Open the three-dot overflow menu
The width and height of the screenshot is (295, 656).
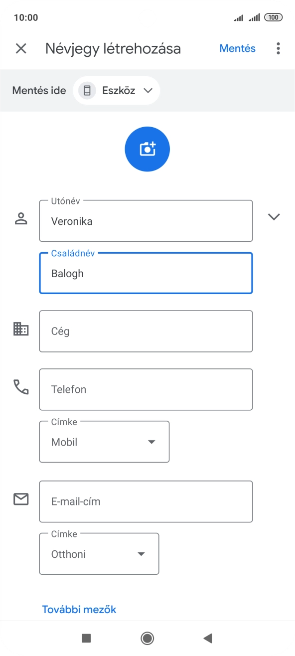(278, 48)
